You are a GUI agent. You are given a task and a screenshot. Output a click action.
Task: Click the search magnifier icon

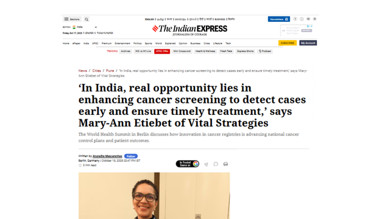[87, 19]
